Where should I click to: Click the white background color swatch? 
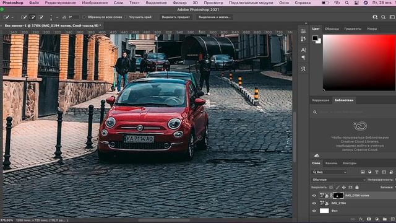[319, 42]
